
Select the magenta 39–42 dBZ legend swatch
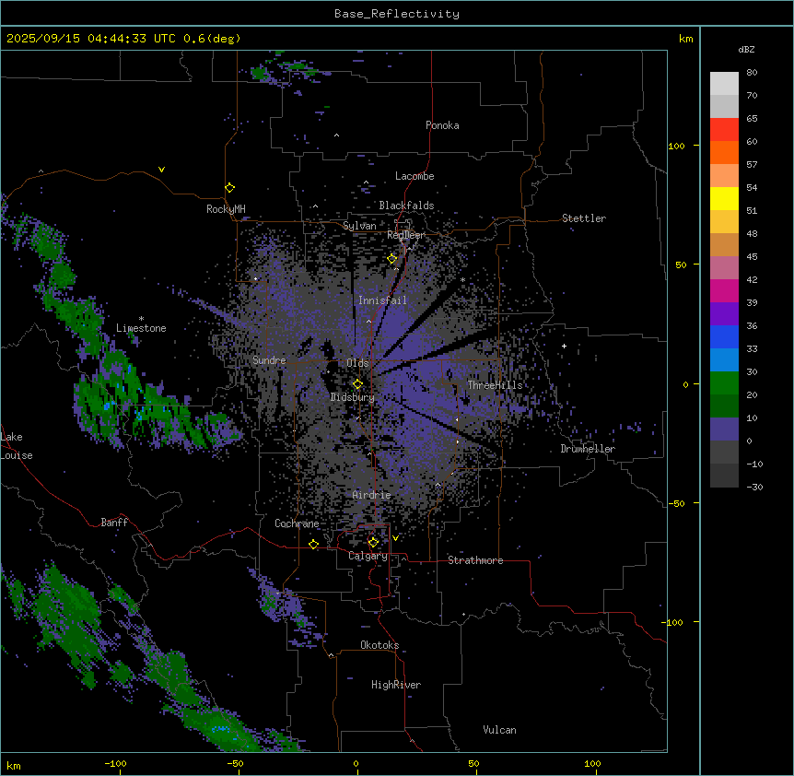coord(724,290)
